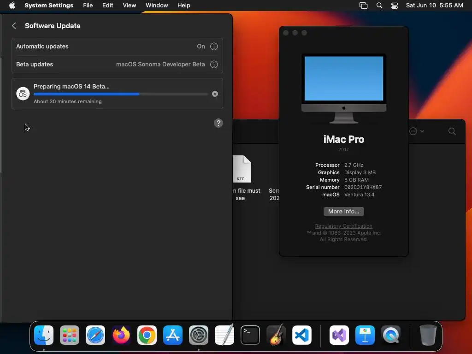Screen dimensions: 472x354
Task: Open the Regulatory Certification link
Action: coord(343,226)
